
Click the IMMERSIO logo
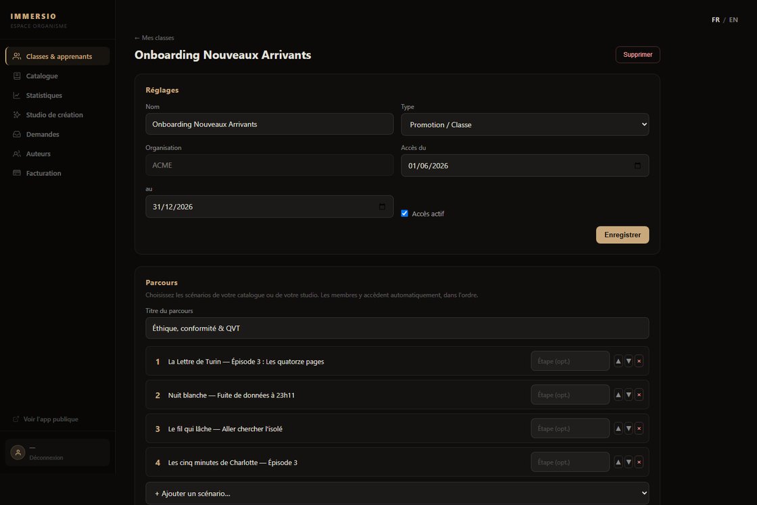33,16
